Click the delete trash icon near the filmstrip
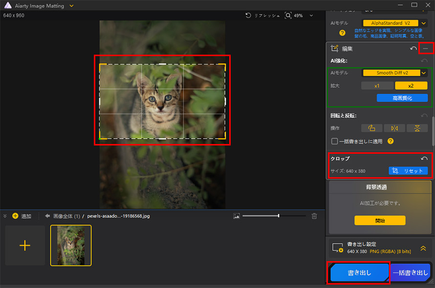435x288 pixels. tap(314, 215)
